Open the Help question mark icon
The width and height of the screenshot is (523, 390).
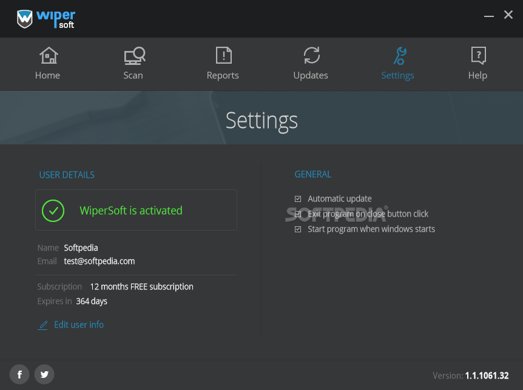[478, 55]
